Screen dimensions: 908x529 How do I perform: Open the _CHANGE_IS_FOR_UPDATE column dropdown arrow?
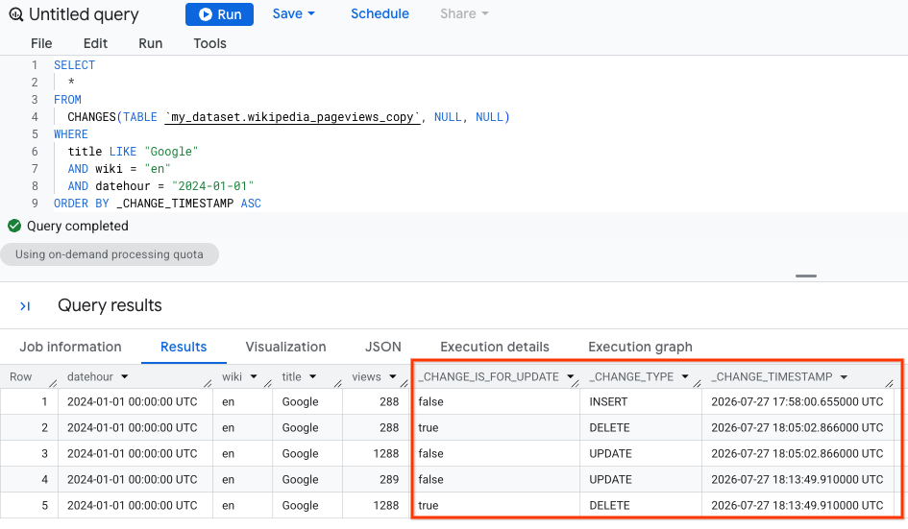[571, 376]
